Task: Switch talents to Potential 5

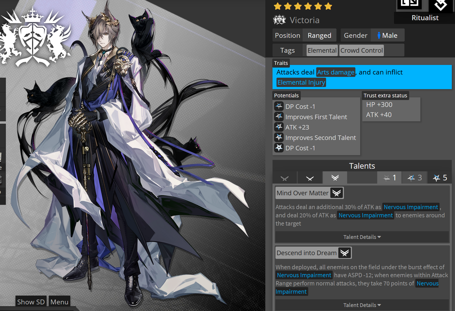Action: (x=440, y=178)
